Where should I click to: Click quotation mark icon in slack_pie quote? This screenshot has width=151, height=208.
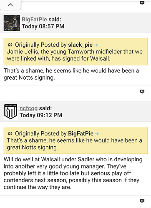click(10, 45)
